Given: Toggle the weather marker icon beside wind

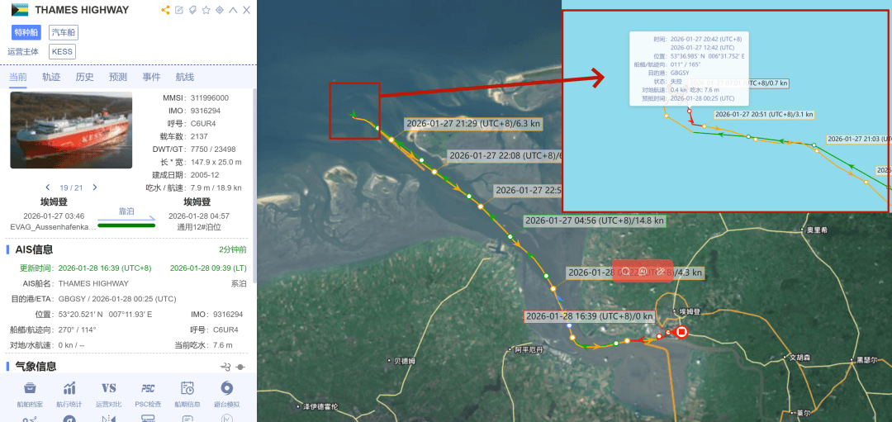Looking at the screenshot, I should pos(240,367).
